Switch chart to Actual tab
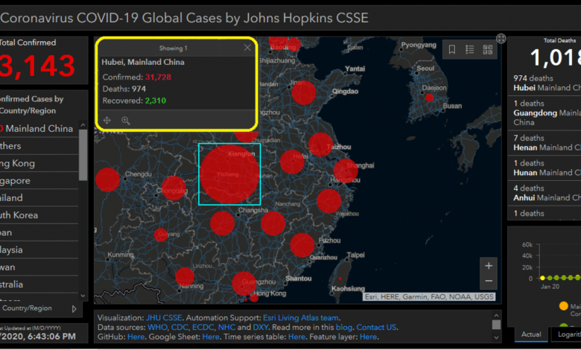The width and height of the screenshot is (581, 350). pos(531,334)
